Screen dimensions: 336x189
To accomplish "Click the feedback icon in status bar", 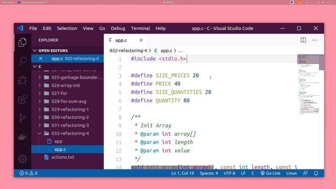I will coord(305,173).
